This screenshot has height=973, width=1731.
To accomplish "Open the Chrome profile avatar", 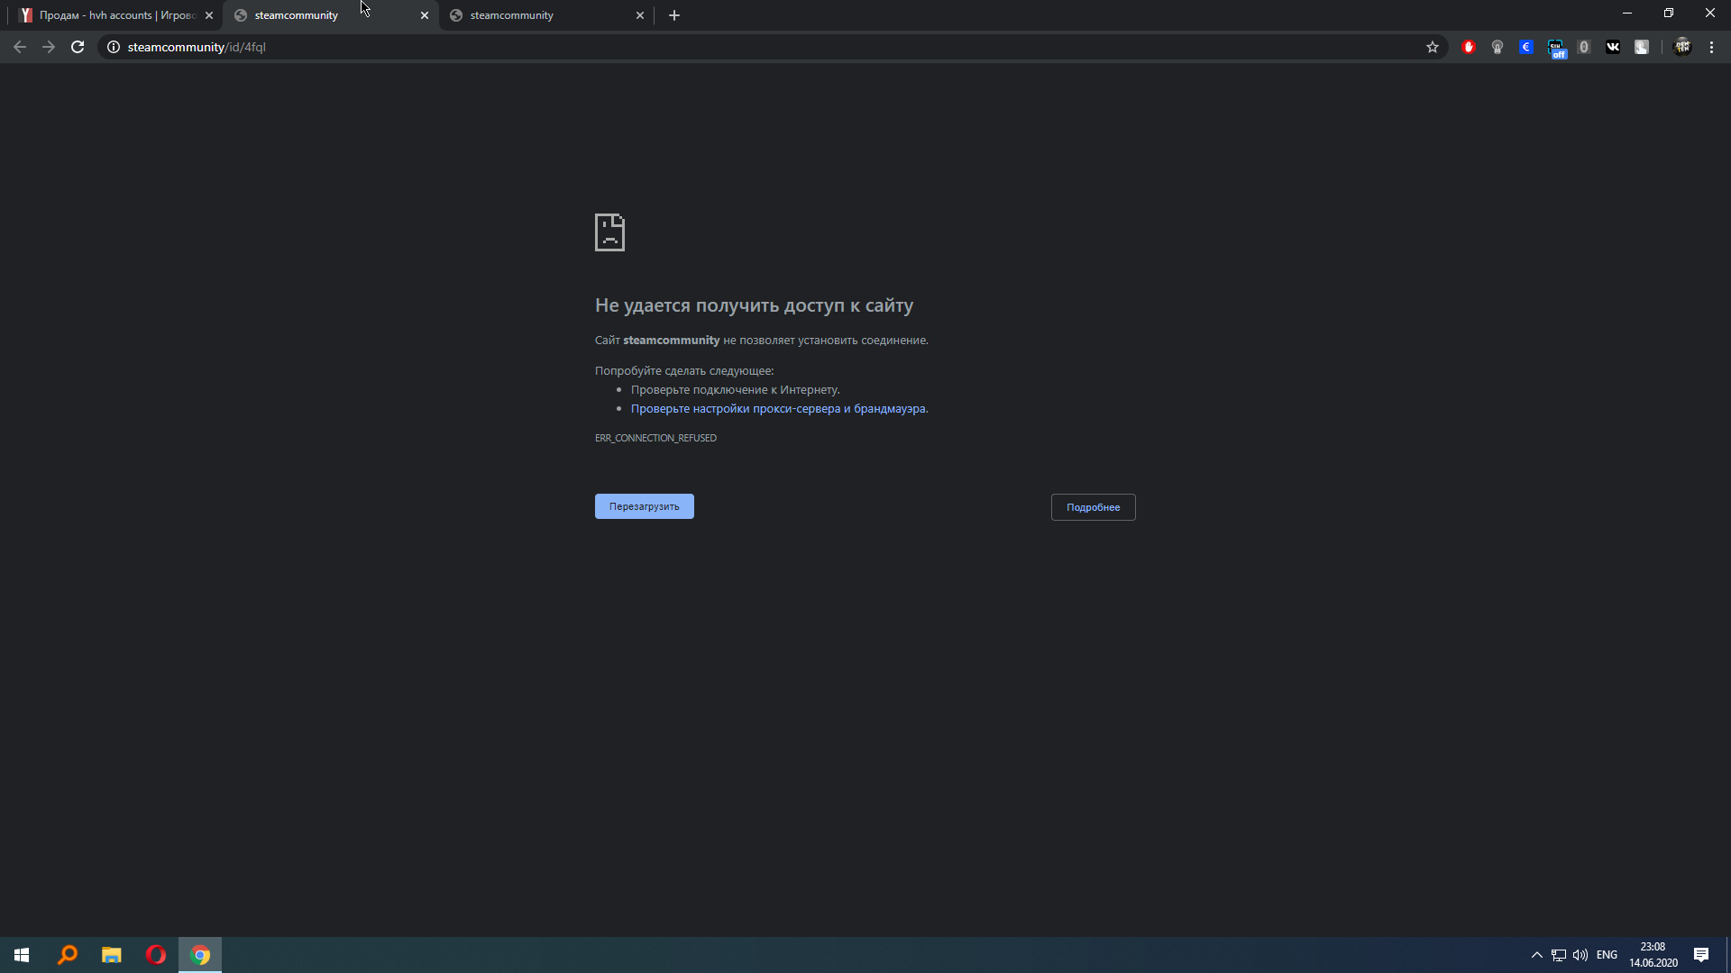I will (x=1682, y=47).
